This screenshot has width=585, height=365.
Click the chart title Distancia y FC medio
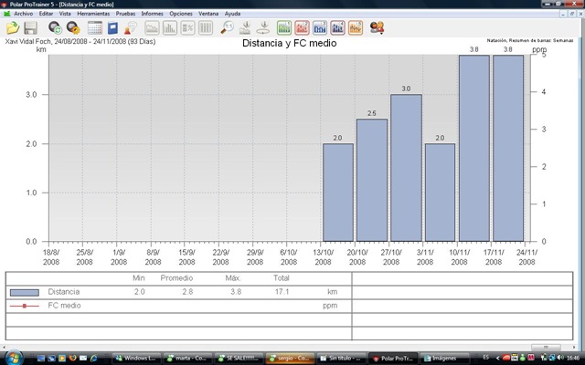point(290,43)
